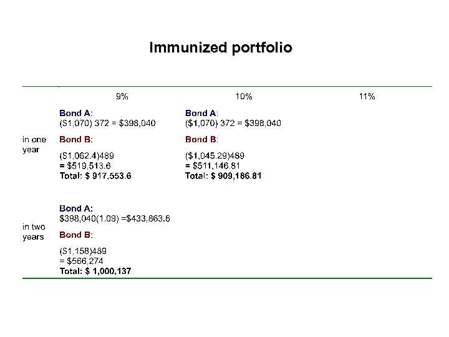Image resolution: width=449 pixels, height=337 pixels.
Task: Click the "Immunized portfolio" slide title
Action: click(x=220, y=47)
